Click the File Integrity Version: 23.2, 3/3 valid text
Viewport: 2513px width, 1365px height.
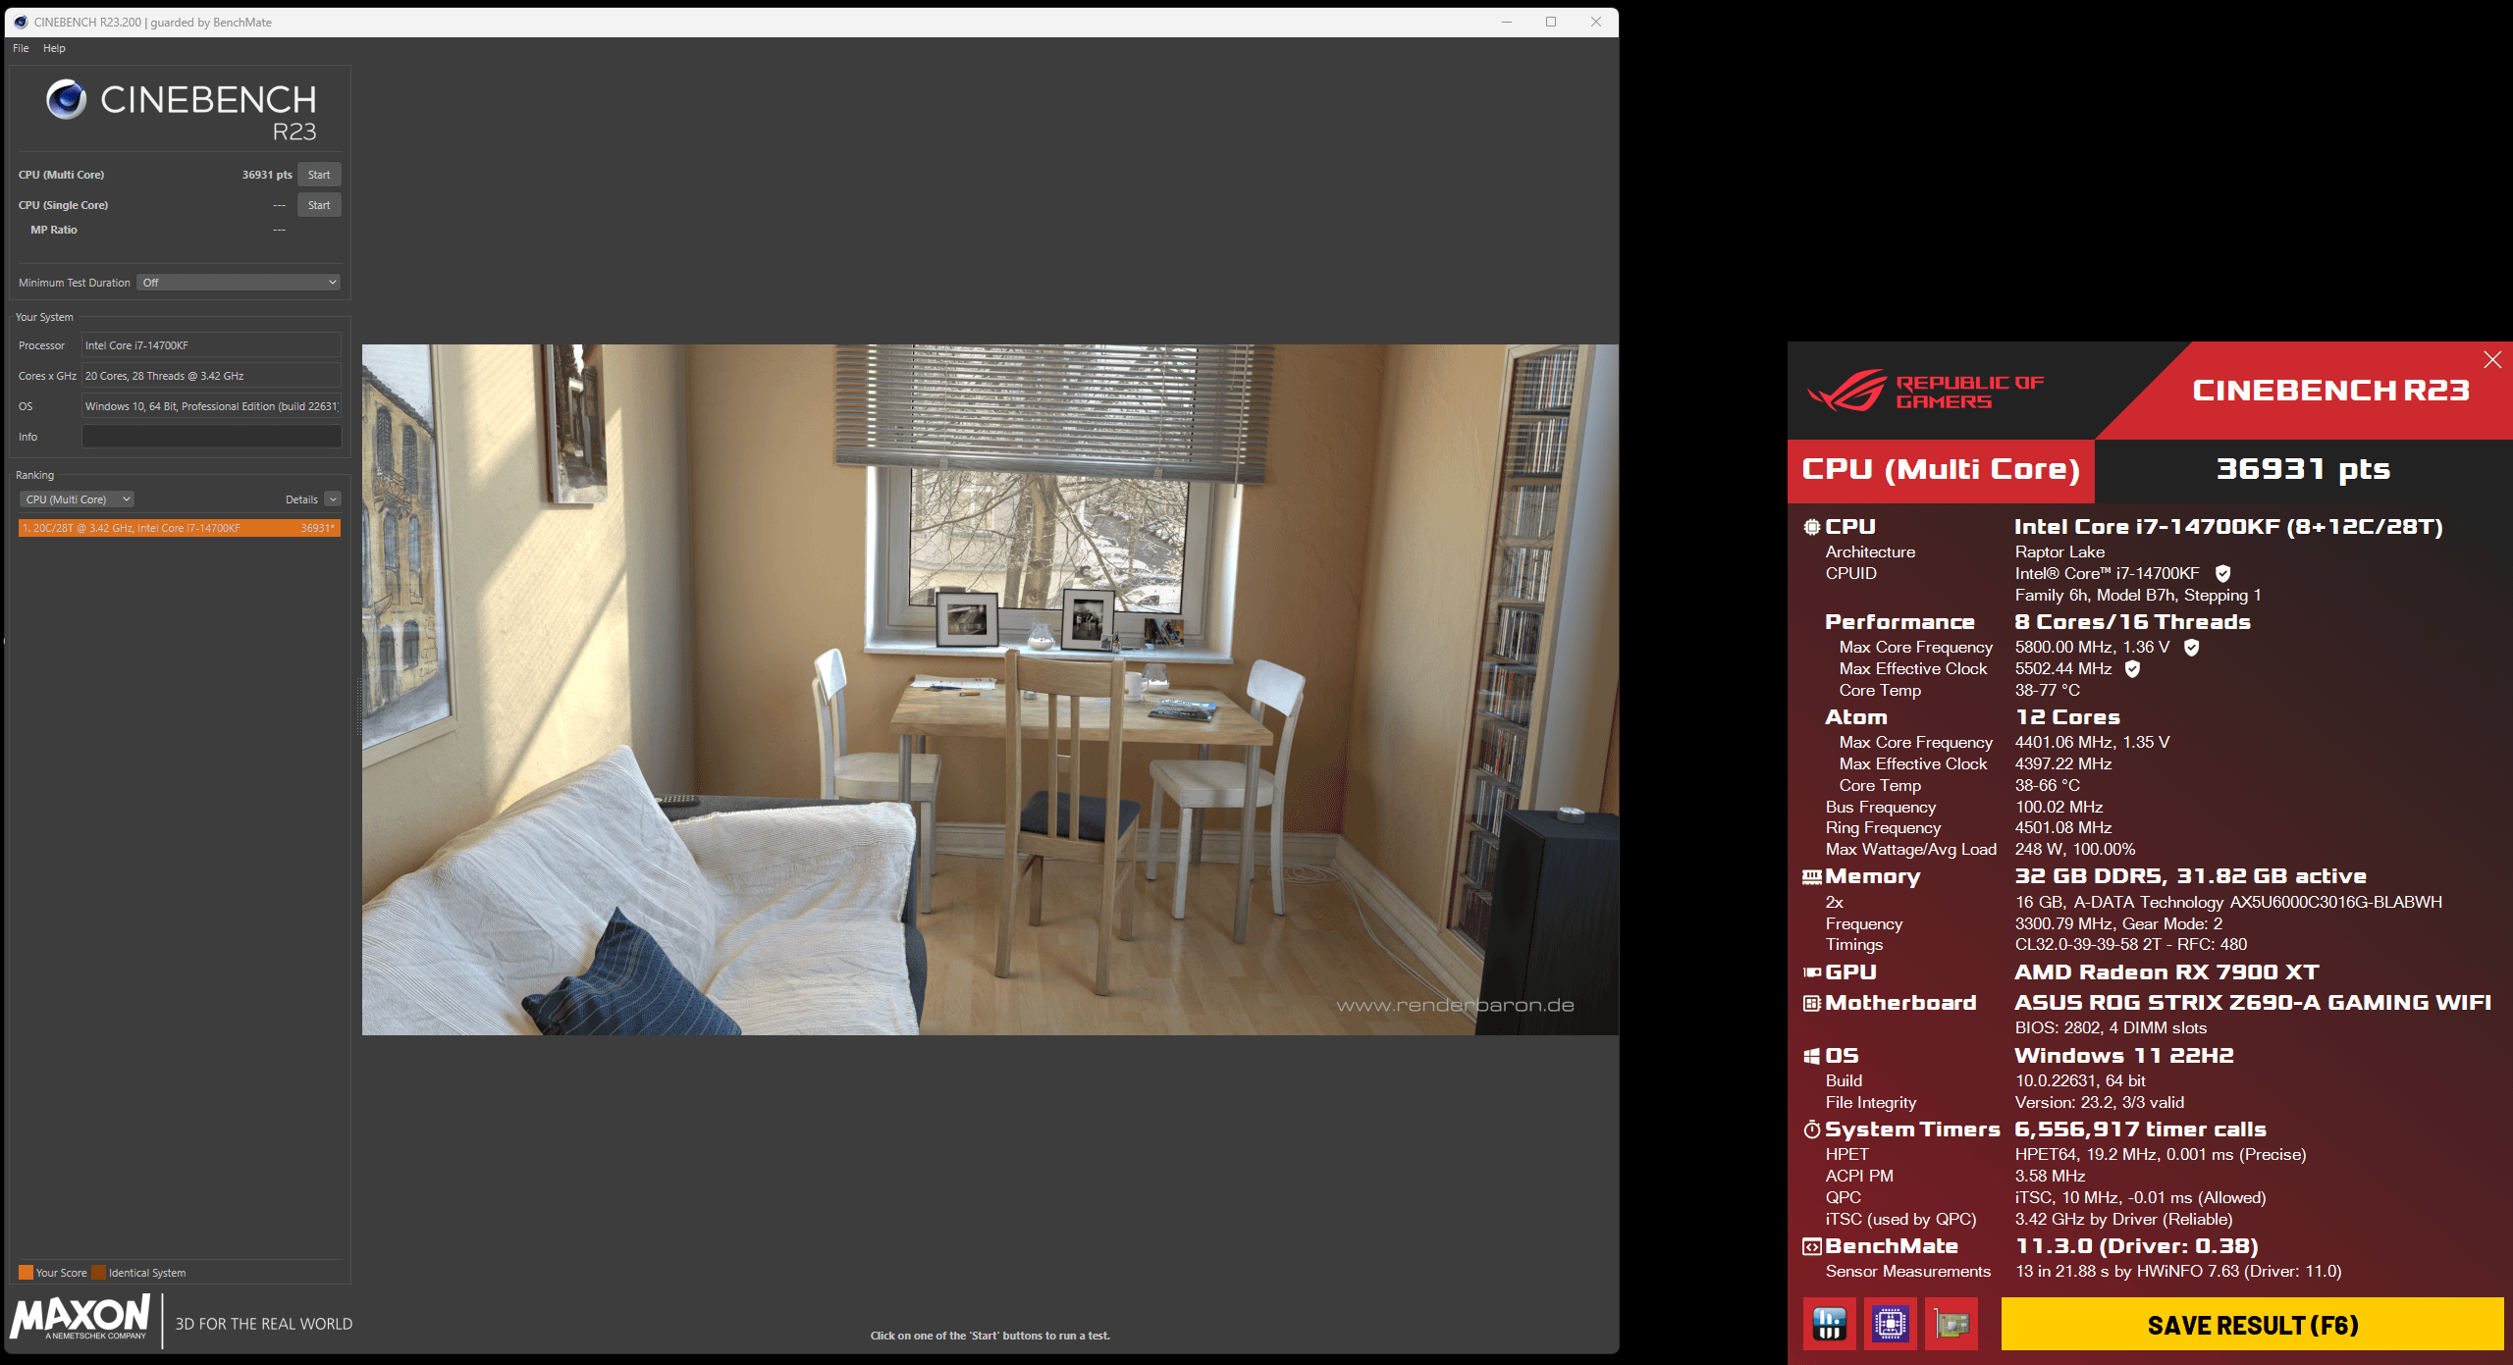tap(2100, 1103)
